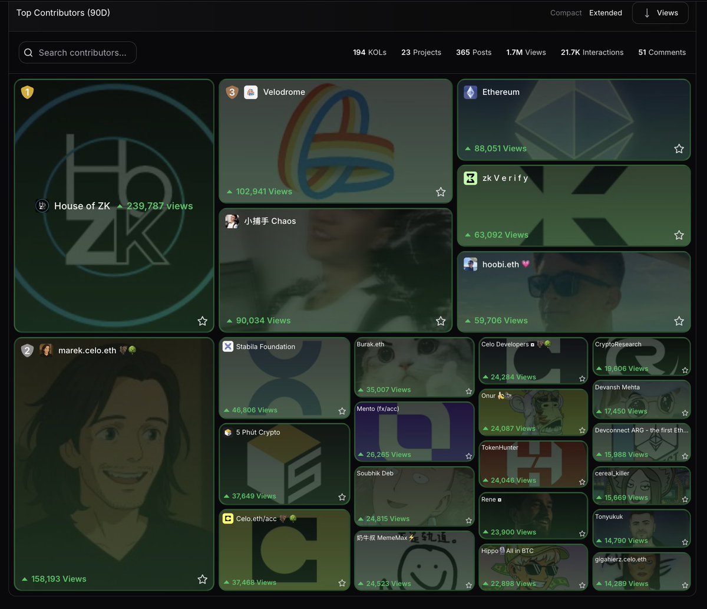The width and height of the screenshot is (707, 609).
Task: Open 小捕手 Chaos contributor name
Action: (x=270, y=222)
